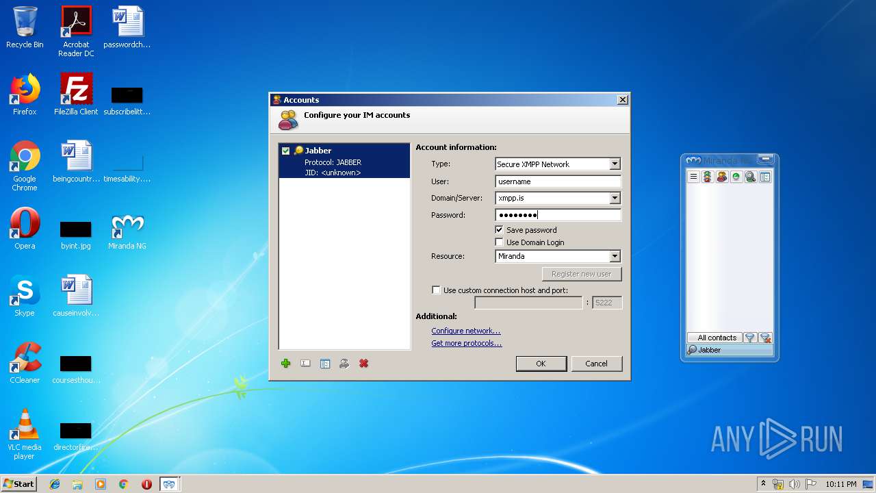
Task: Click the Miranda NG taskbar button
Action: 169,484
